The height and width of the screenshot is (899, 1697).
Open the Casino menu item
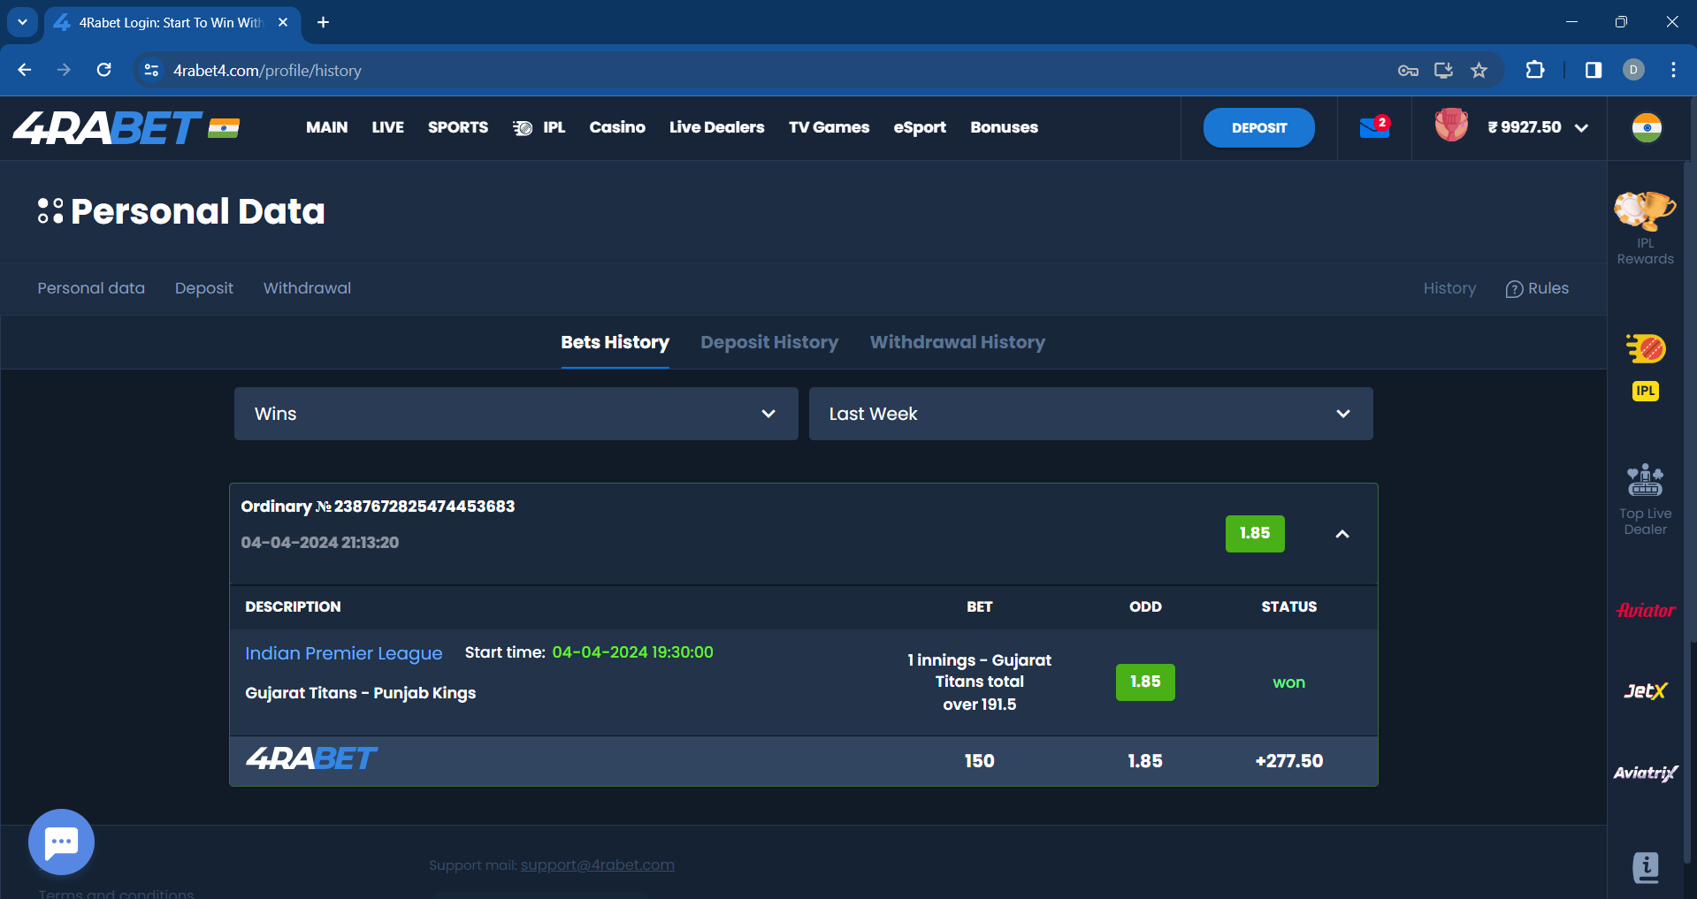tap(617, 127)
